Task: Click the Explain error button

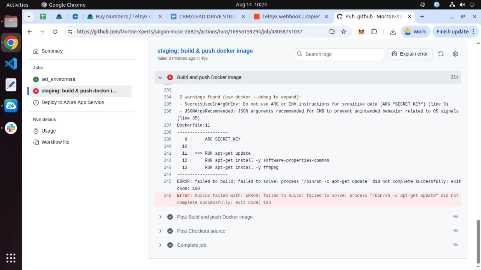Action: tap(410, 54)
